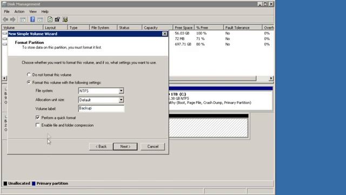Select the second volume drive icon

click(5, 38)
